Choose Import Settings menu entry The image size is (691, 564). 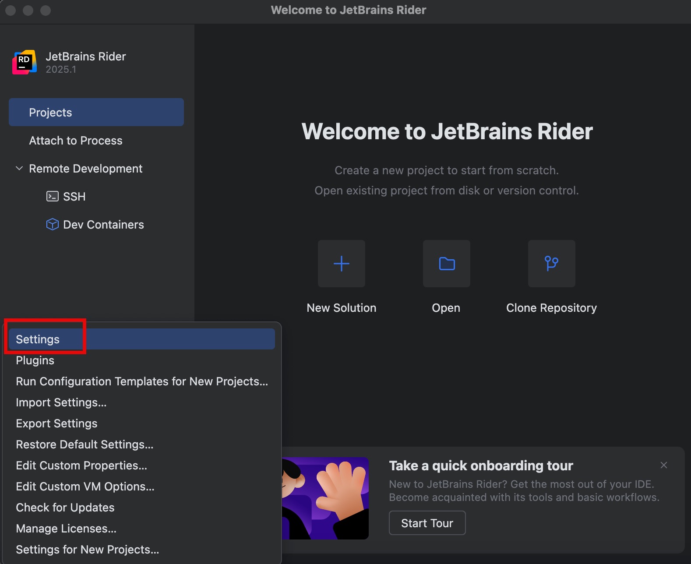(x=61, y=402)
